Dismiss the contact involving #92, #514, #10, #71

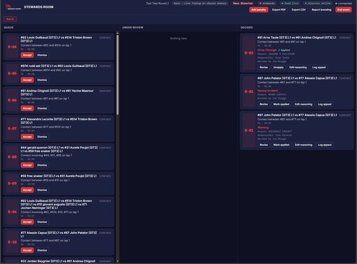pos(42,222)
